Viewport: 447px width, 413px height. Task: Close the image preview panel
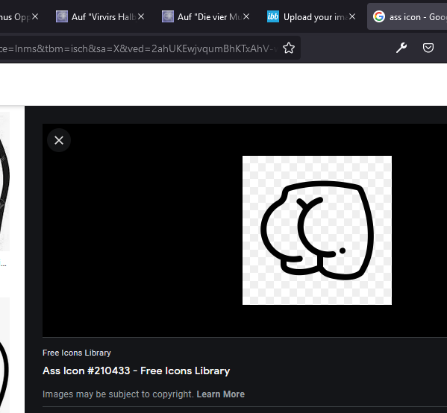59,140
